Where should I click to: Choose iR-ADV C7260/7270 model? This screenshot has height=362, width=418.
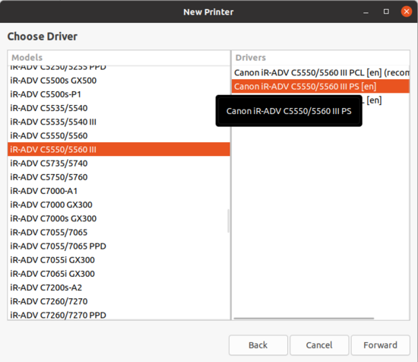[x=119, y=301]
